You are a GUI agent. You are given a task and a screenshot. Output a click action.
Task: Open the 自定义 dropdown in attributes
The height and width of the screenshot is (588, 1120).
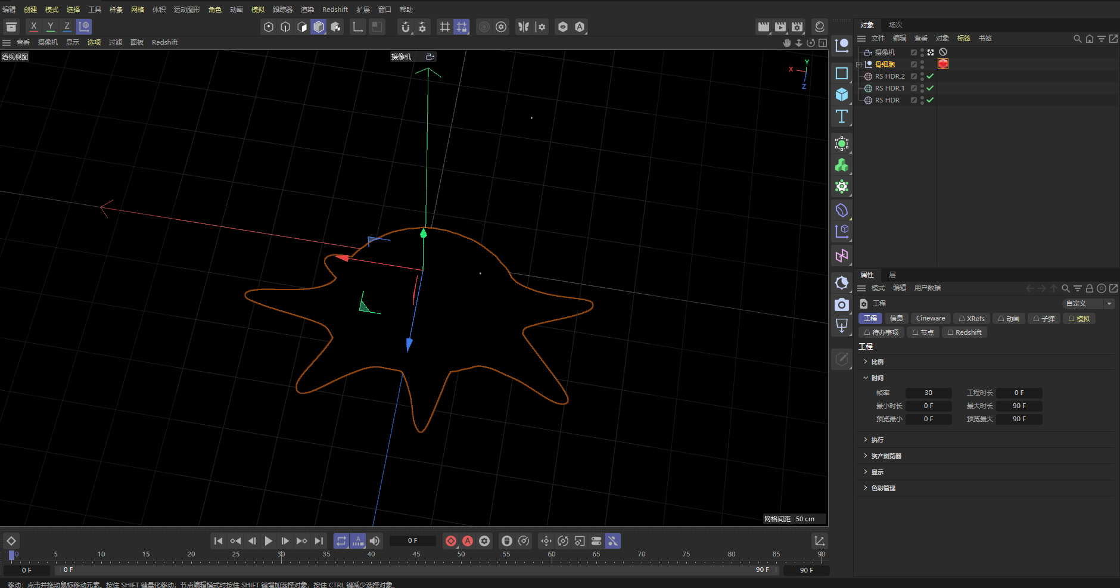coord(1088,303)
